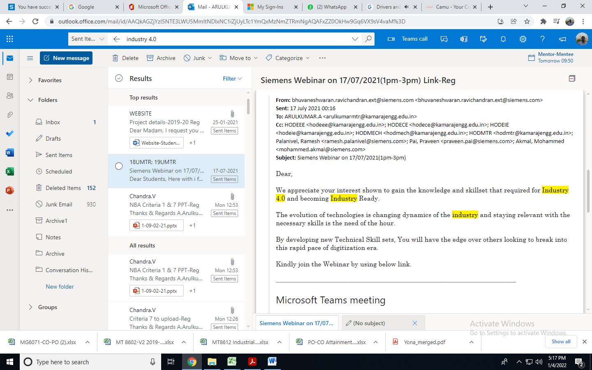Image resolution: width=592 pixels, height=370 pixels.
Task: Open the People module in left rail
Action: [x=10, y=96]
